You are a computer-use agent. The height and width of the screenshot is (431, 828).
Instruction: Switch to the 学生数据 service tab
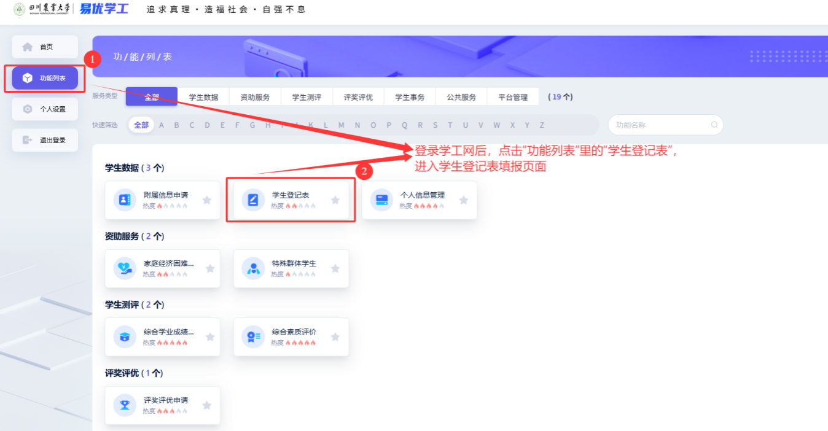coord(203,97)
